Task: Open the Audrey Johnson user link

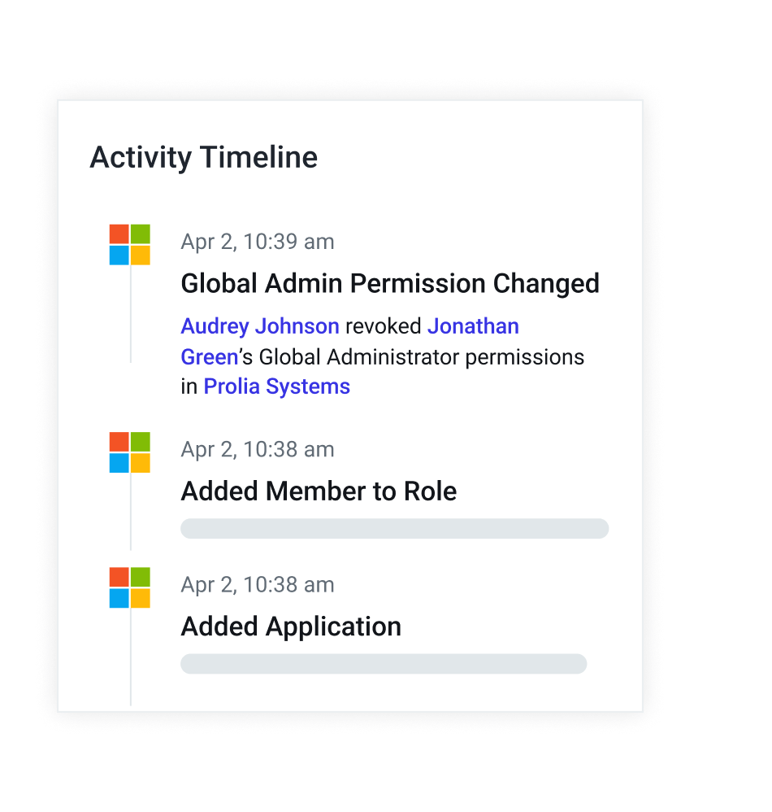Action: [260, 327]
